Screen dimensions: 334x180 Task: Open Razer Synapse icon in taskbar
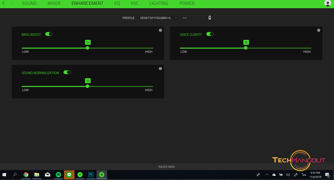click(x=80, y=175)
